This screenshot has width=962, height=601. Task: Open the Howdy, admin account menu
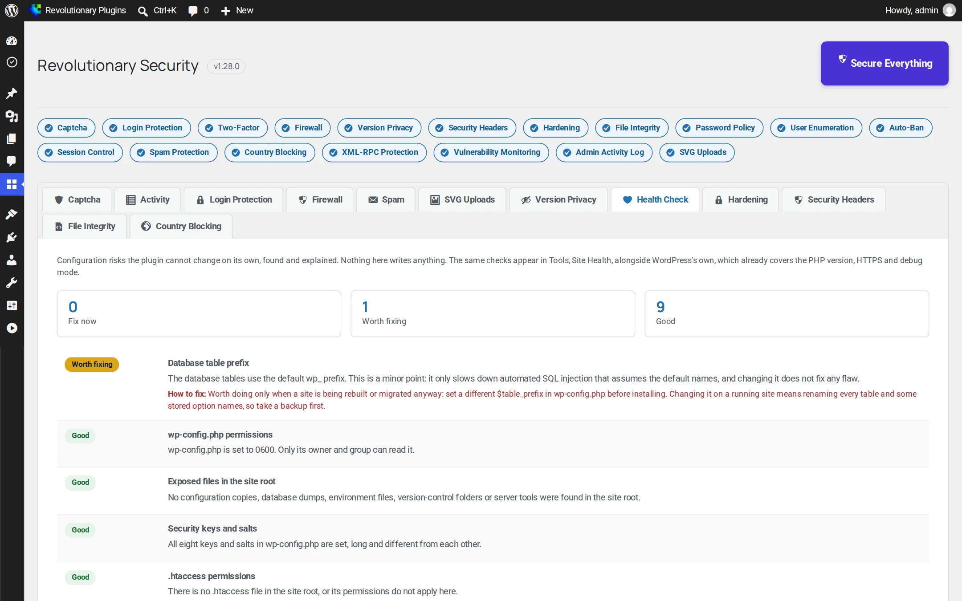coord(920,10)
